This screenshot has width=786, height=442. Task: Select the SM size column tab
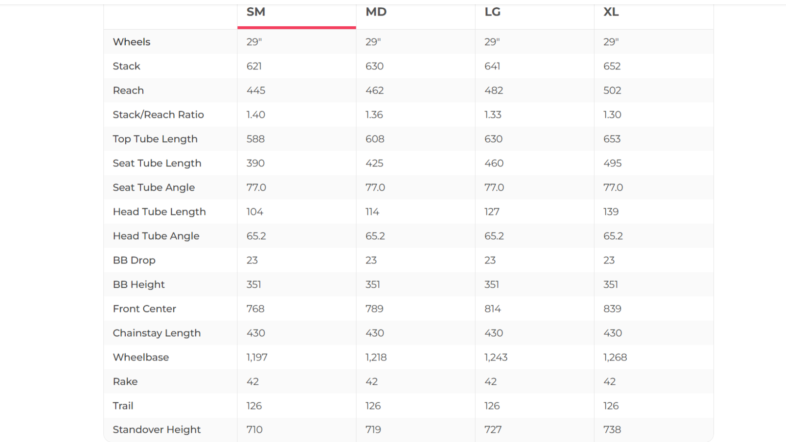pyautogui.click(x=256, y=12)
